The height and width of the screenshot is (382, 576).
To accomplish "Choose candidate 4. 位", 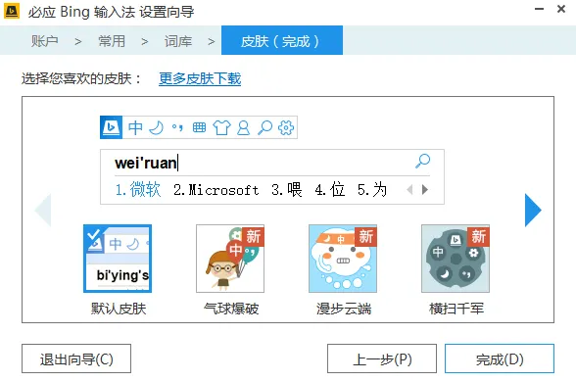I will [330, 190].
